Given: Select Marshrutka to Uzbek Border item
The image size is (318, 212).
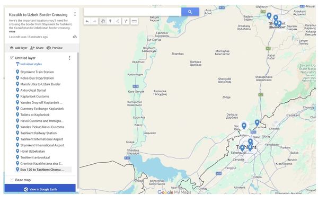Looking at the screenshot, I should [40, 84].
